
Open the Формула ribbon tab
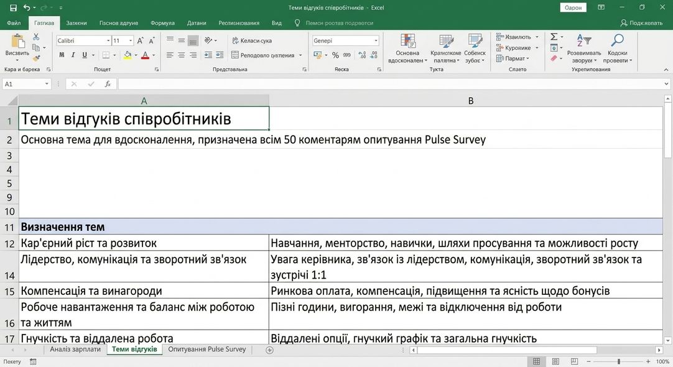[x=162, y=23]
